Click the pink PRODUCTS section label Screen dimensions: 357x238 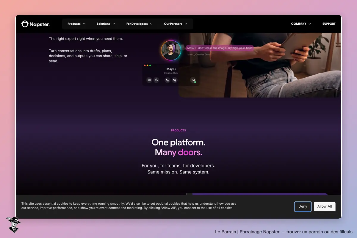[x=178, y=130]
